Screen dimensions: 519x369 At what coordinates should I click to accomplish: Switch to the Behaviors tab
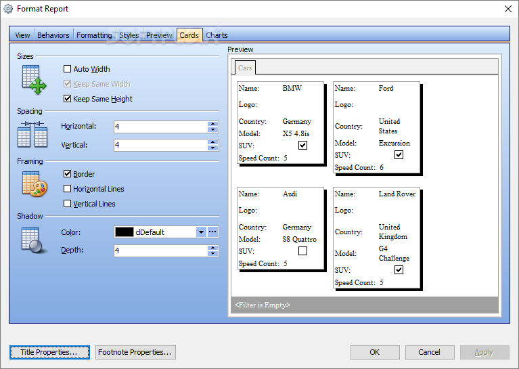coord(53,35)
